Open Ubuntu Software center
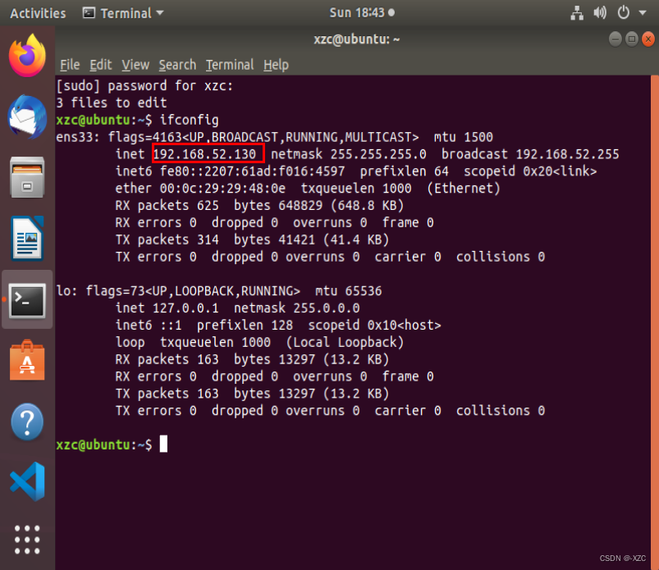The width and height of the screenshot is (659, 570). tap(26, 361)
